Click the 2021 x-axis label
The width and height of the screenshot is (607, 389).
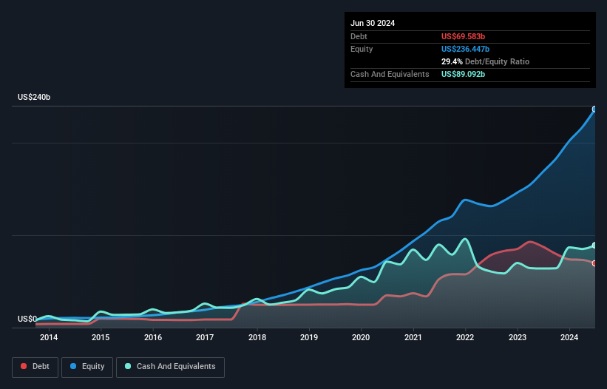(x=413, y=337)
